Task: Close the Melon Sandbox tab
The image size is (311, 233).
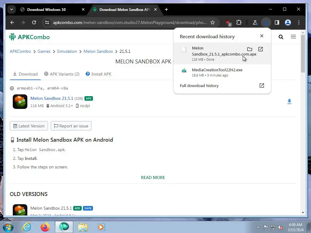Action: click(155, 9)
